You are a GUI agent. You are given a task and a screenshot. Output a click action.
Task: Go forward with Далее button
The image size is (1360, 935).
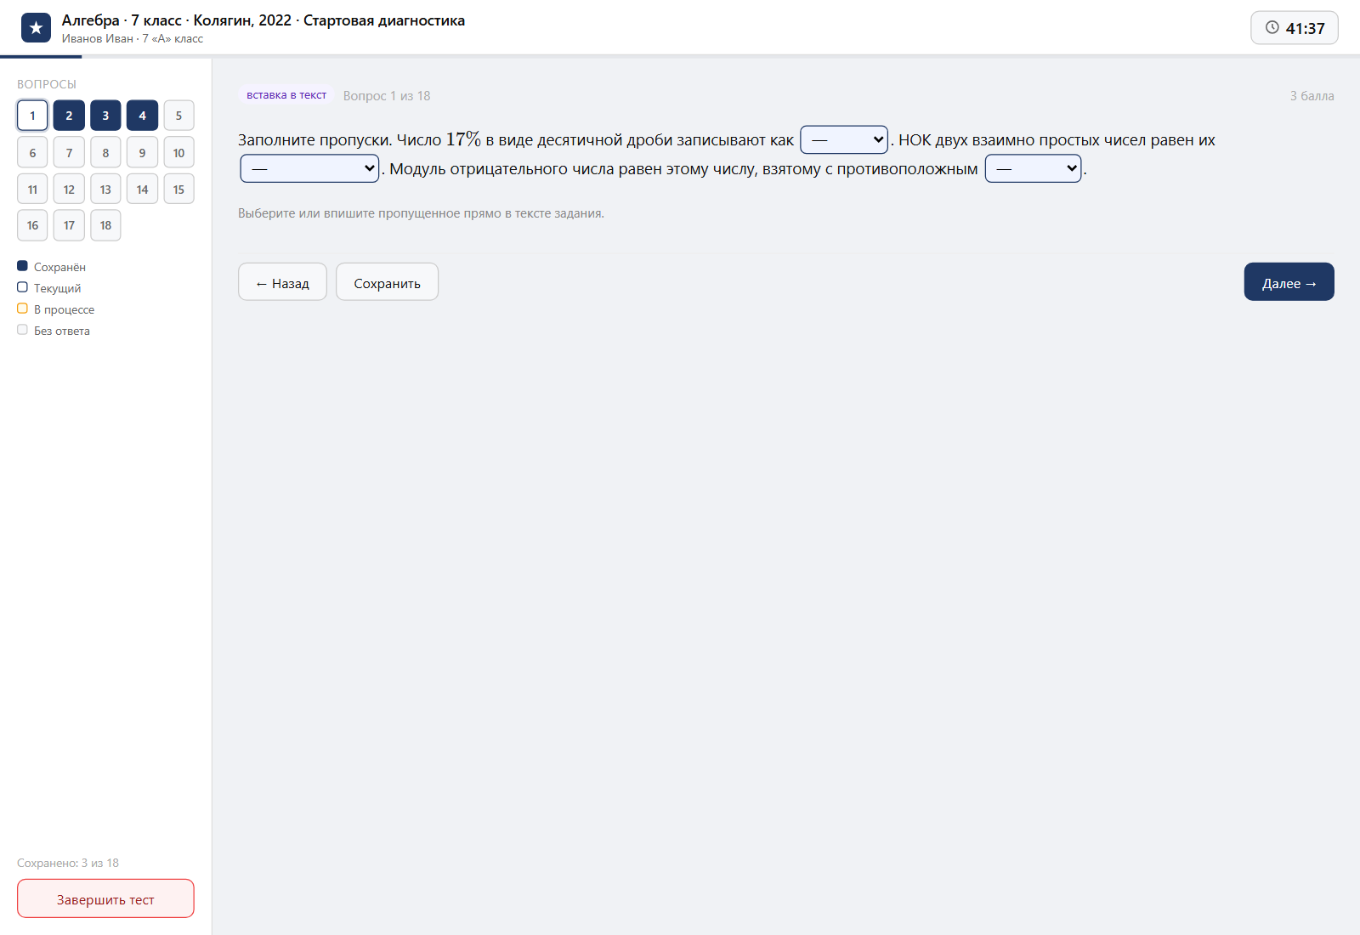pyautogui.click(x=1289, y=282)
